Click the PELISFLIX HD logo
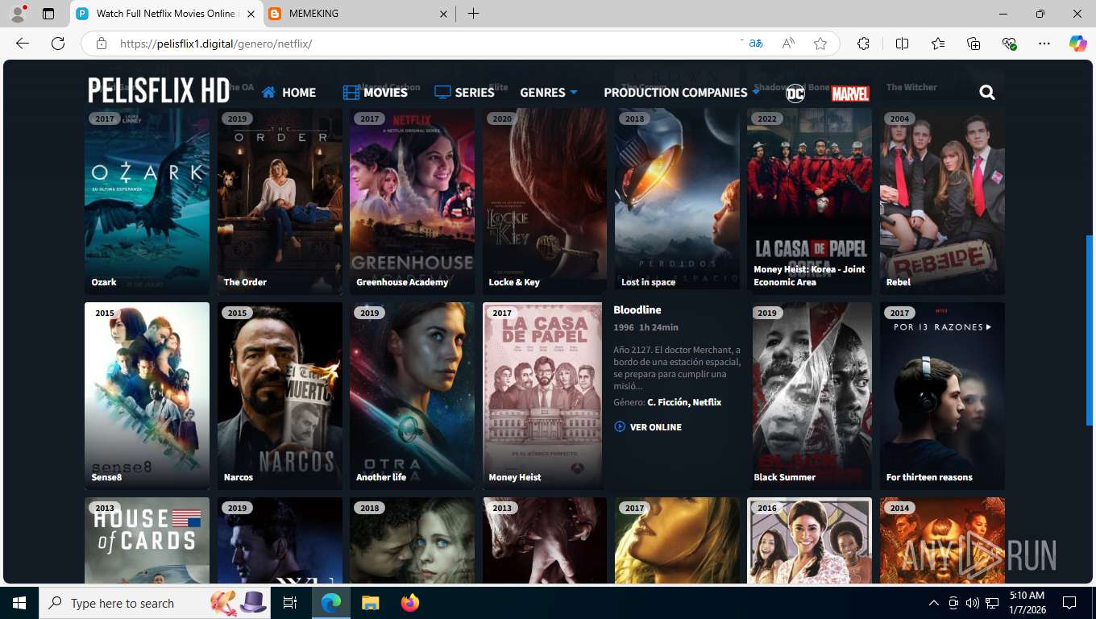 click(159, 91)
